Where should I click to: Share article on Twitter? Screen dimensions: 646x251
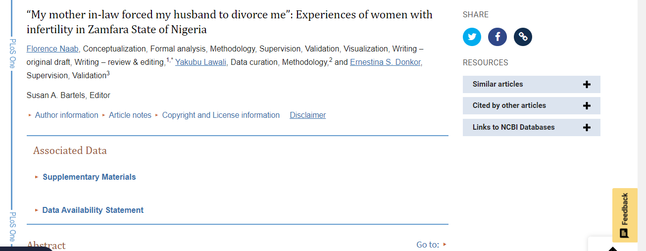pos(472,37)
